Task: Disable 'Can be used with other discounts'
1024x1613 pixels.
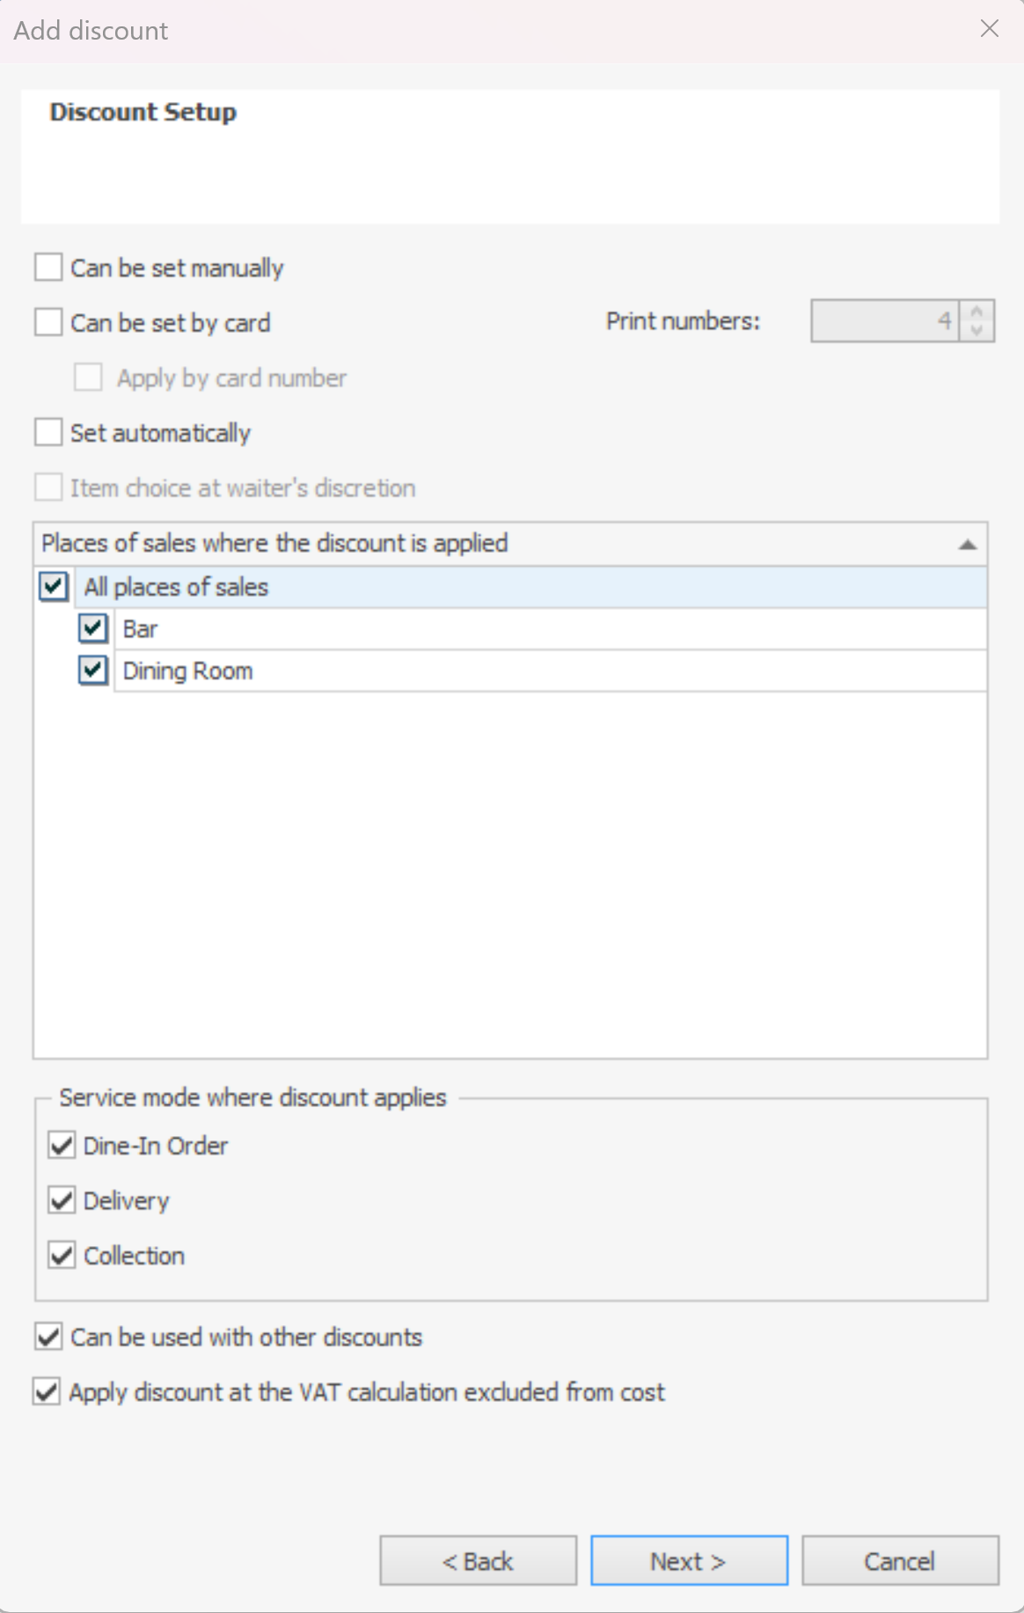Action: point(48,1337)
